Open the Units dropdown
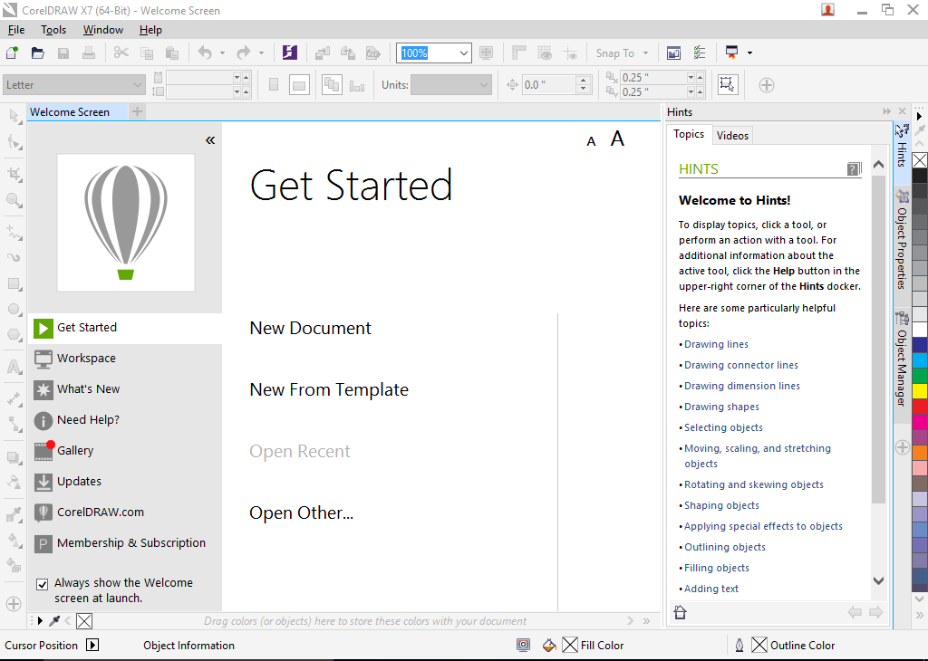This screenshot has height=661, width=928. (484, 85)
